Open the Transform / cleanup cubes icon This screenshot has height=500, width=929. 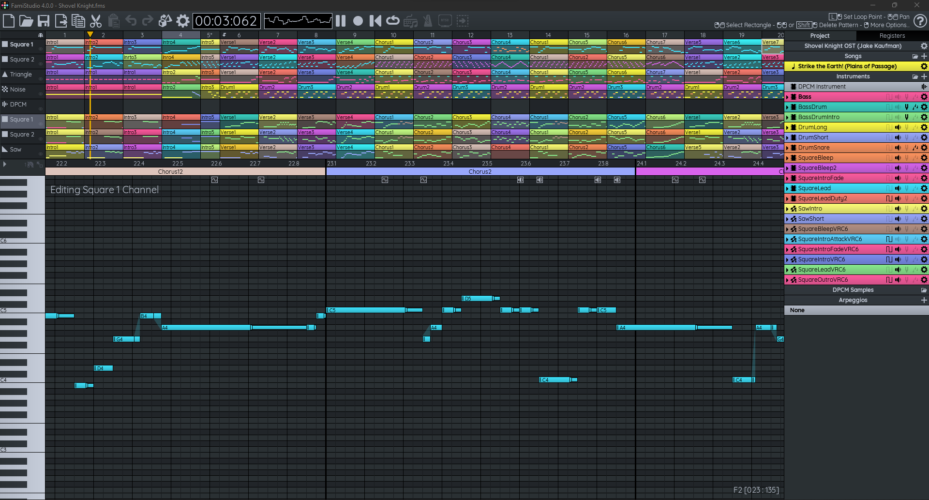[165, 21]
